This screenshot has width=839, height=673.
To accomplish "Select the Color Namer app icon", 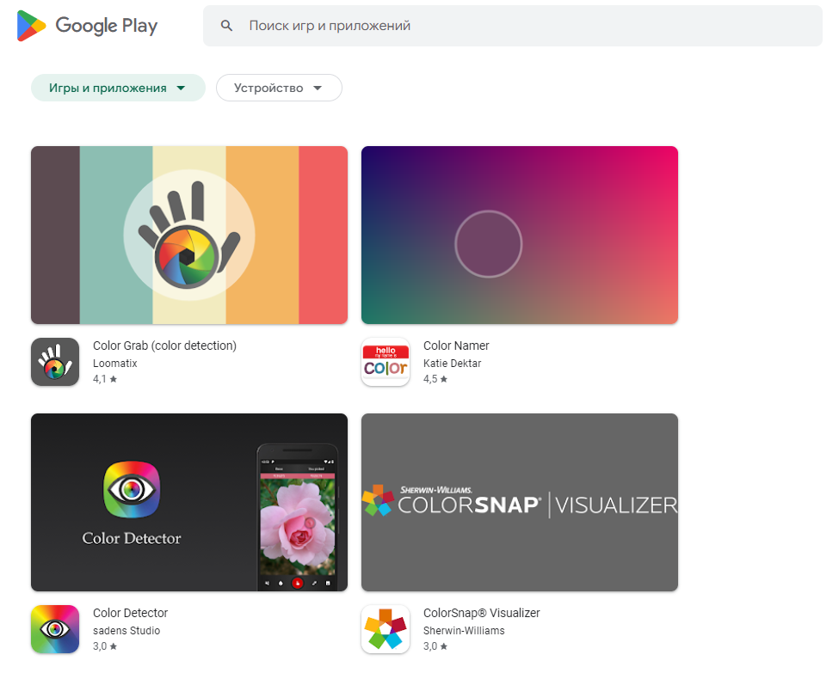I will pyautogui.click(x=385, y=361).
